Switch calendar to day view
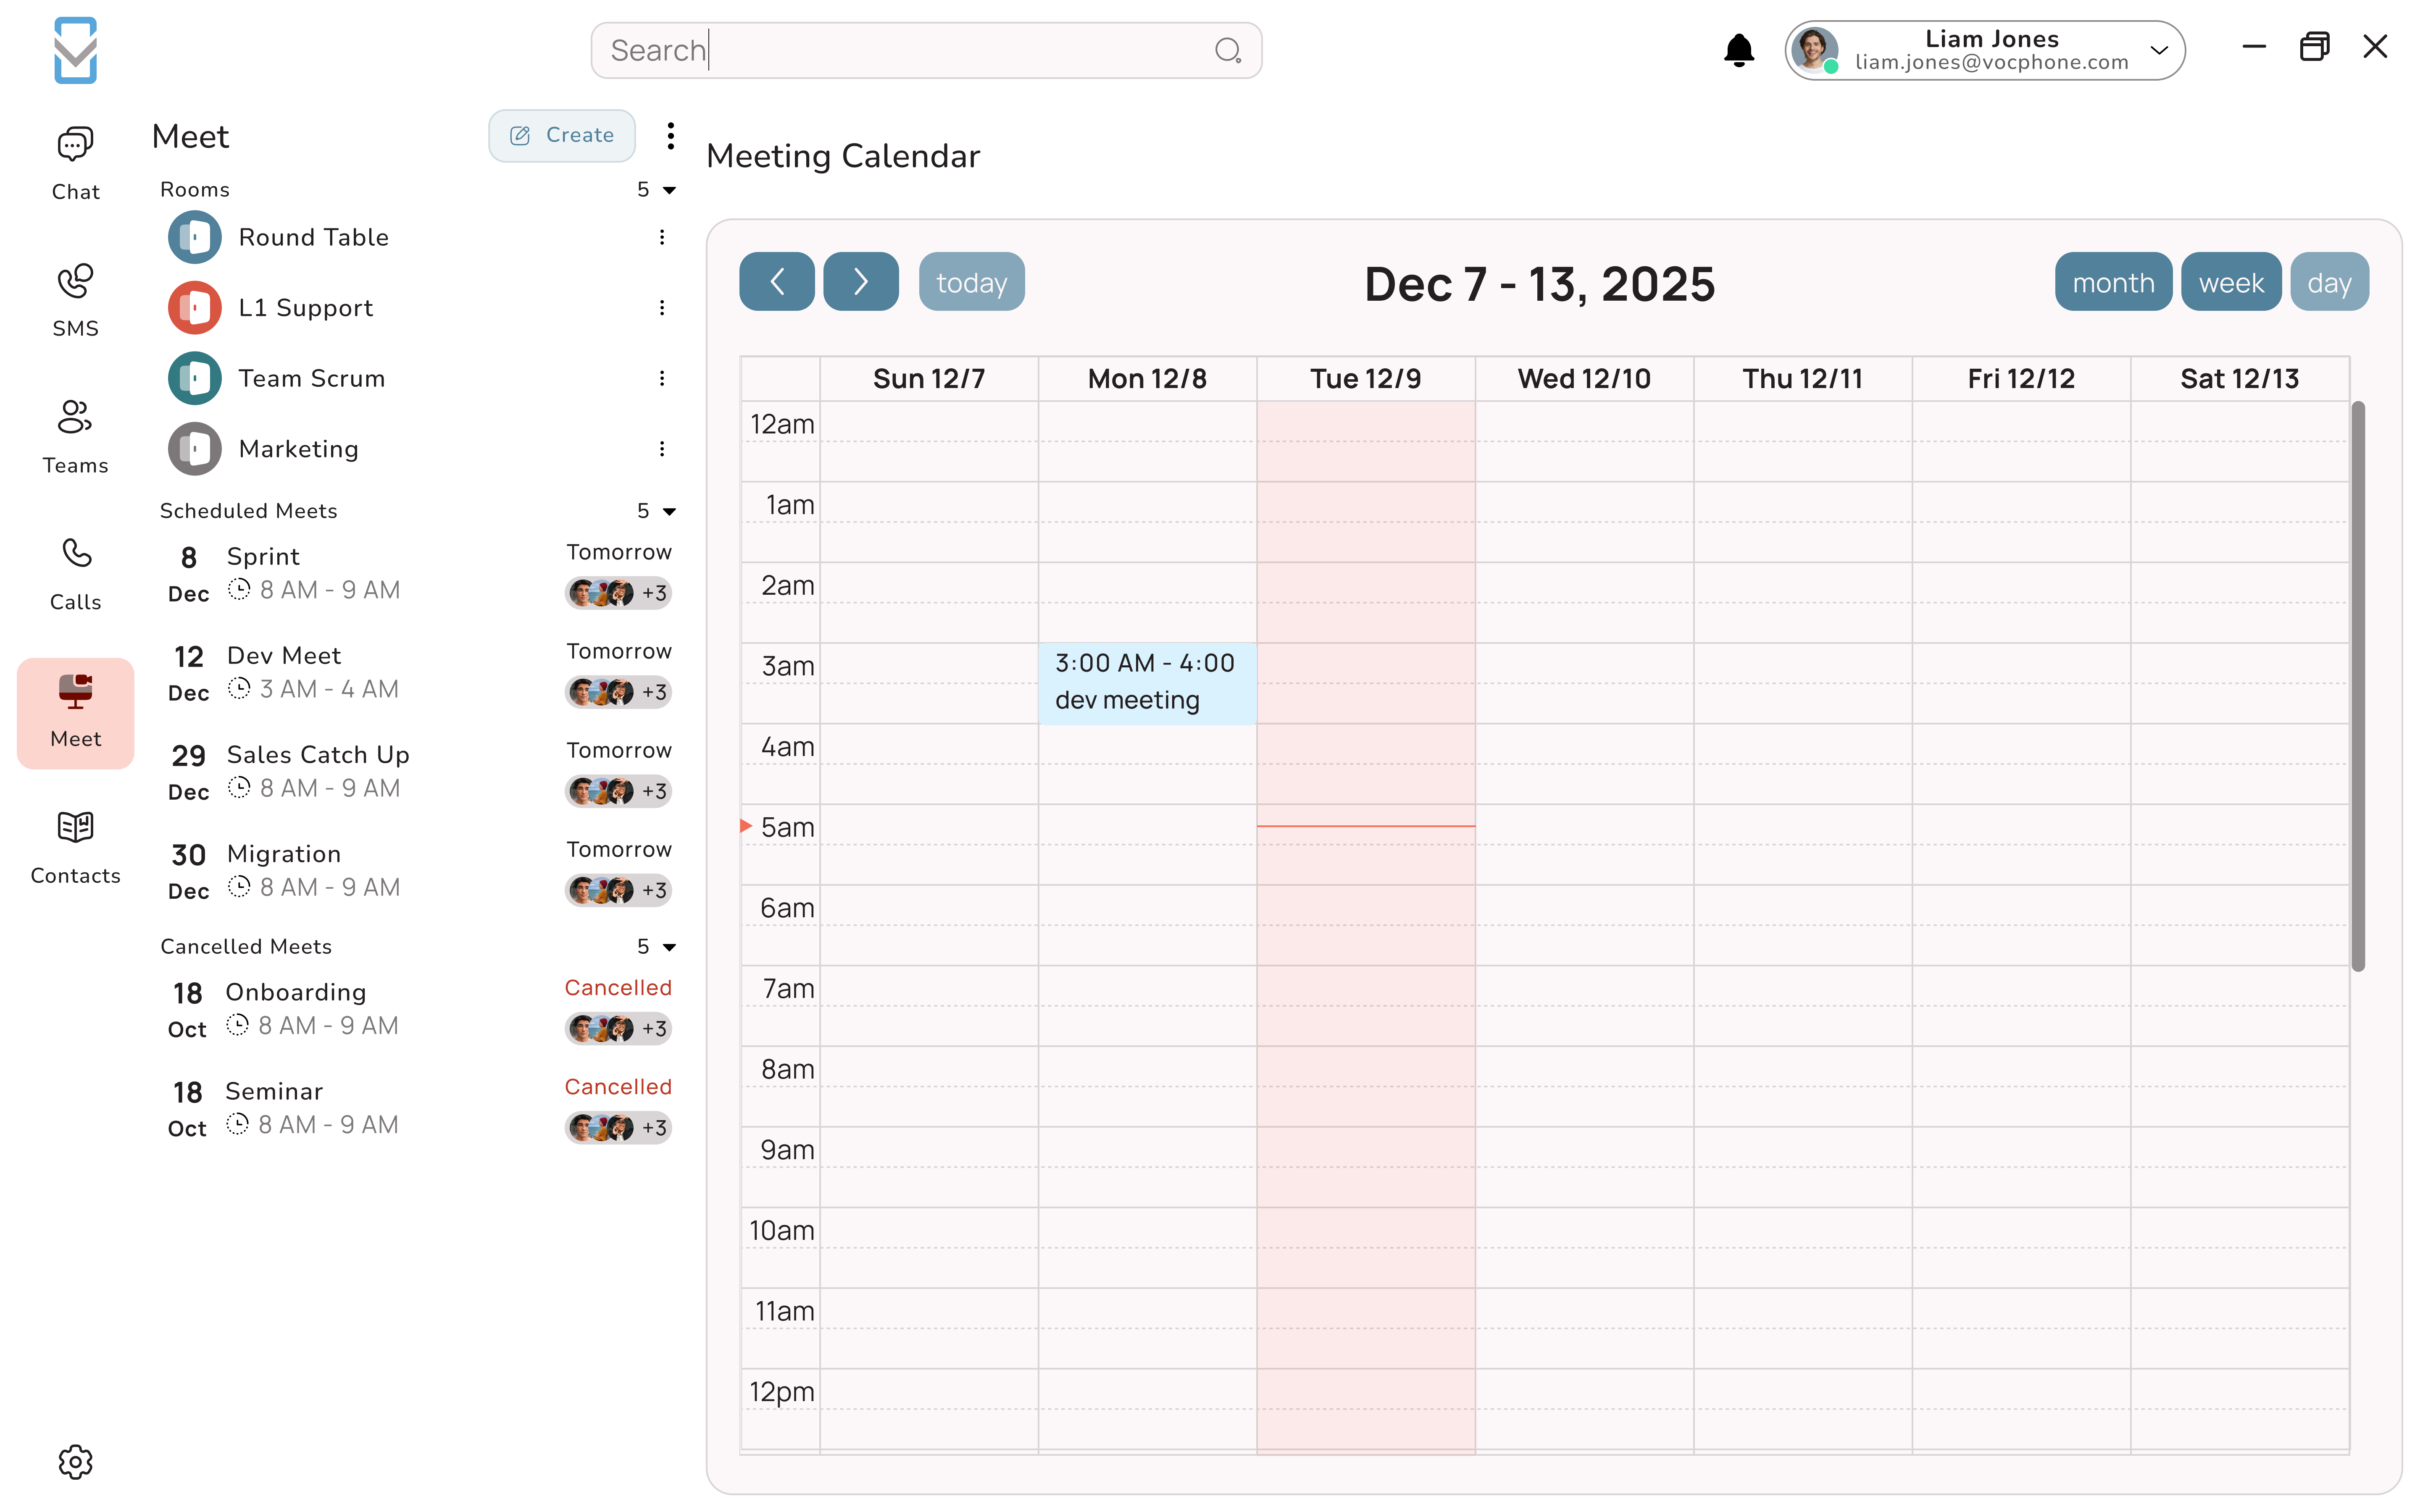The image size is (2420, 1512). tap(2328, 282)
